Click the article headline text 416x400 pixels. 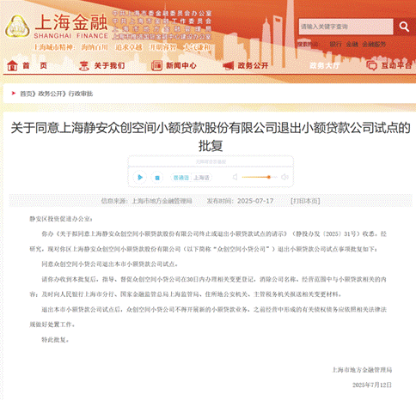[x=211, y=136]
